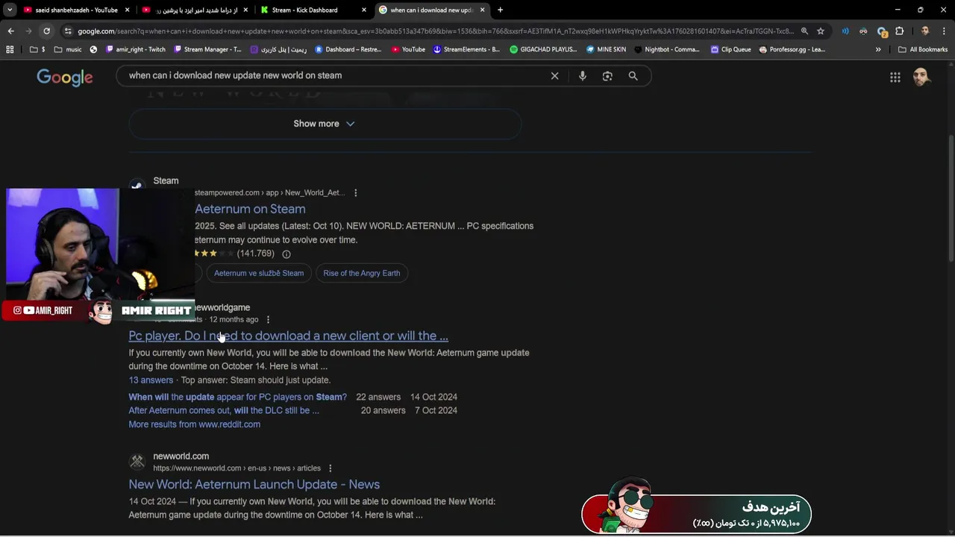Click the Rise of the Angry Earth chip
955x537 pixels.
point(362,273)
